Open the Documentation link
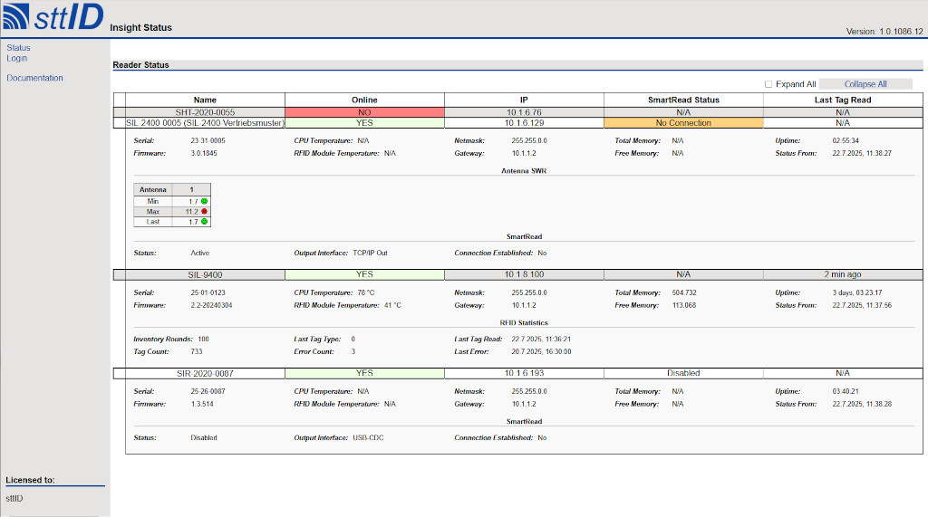Image resolution: width=928 pixels, height=517 pixels. [x=34, y=78]
